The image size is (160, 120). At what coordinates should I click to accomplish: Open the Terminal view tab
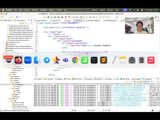coord(67,79)
